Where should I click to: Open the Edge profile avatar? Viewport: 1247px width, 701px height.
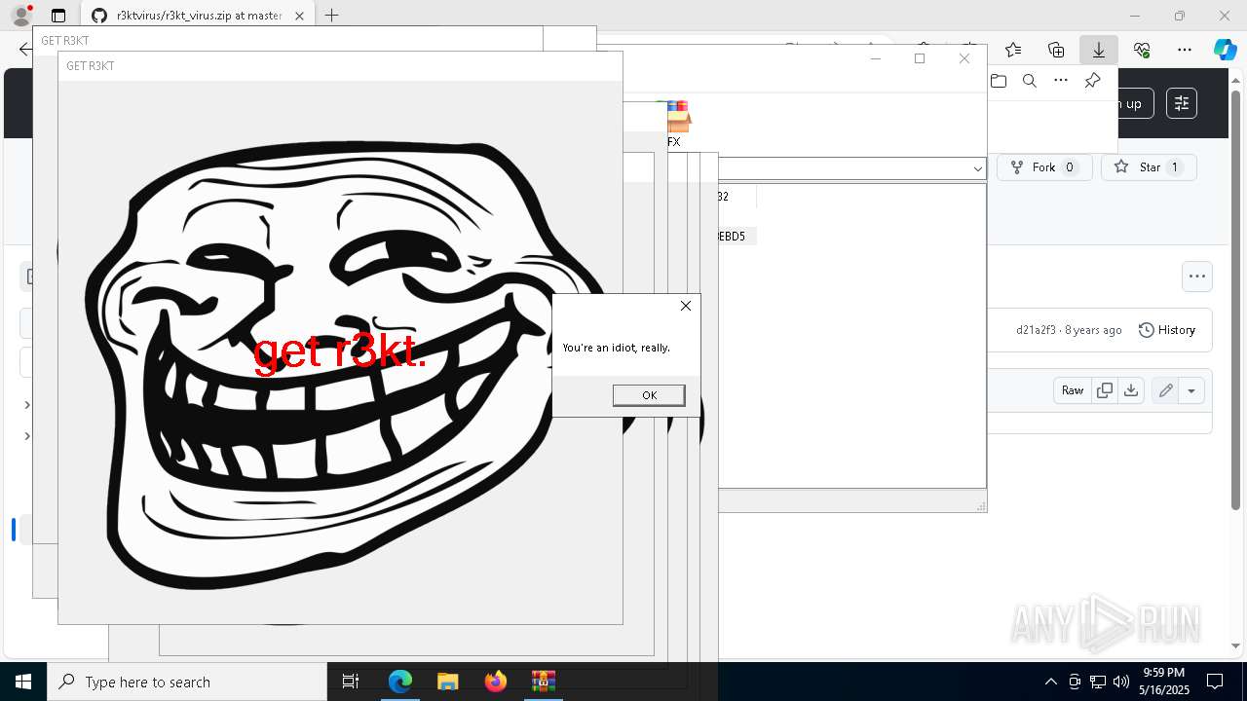click(20, 16)
